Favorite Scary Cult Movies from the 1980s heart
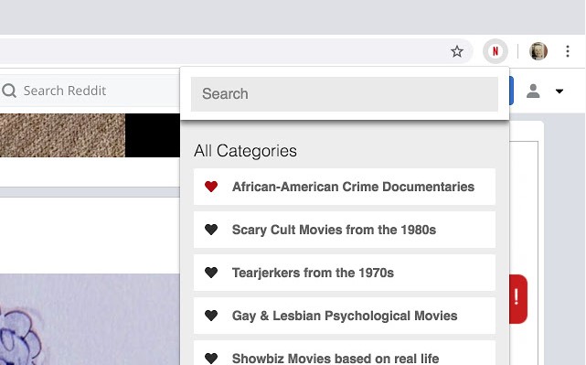Screen dimensions: 586x365 click(211, 230)
